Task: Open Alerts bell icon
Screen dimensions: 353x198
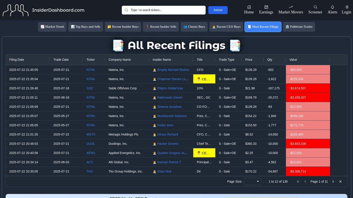Action: pyautogui.click(x=332, y=7)
